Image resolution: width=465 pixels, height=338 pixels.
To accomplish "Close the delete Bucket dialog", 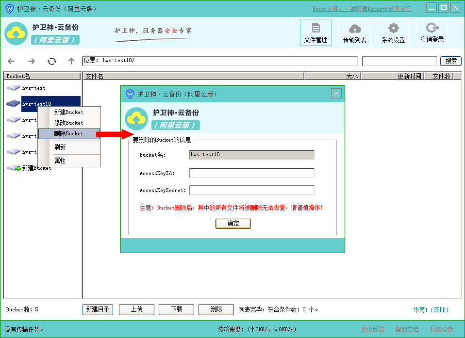I will [x=336, y=94].
